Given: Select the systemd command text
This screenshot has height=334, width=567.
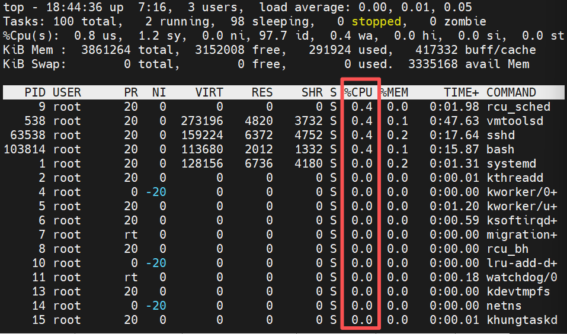Looking at the screenshot, I should (511, 163).
